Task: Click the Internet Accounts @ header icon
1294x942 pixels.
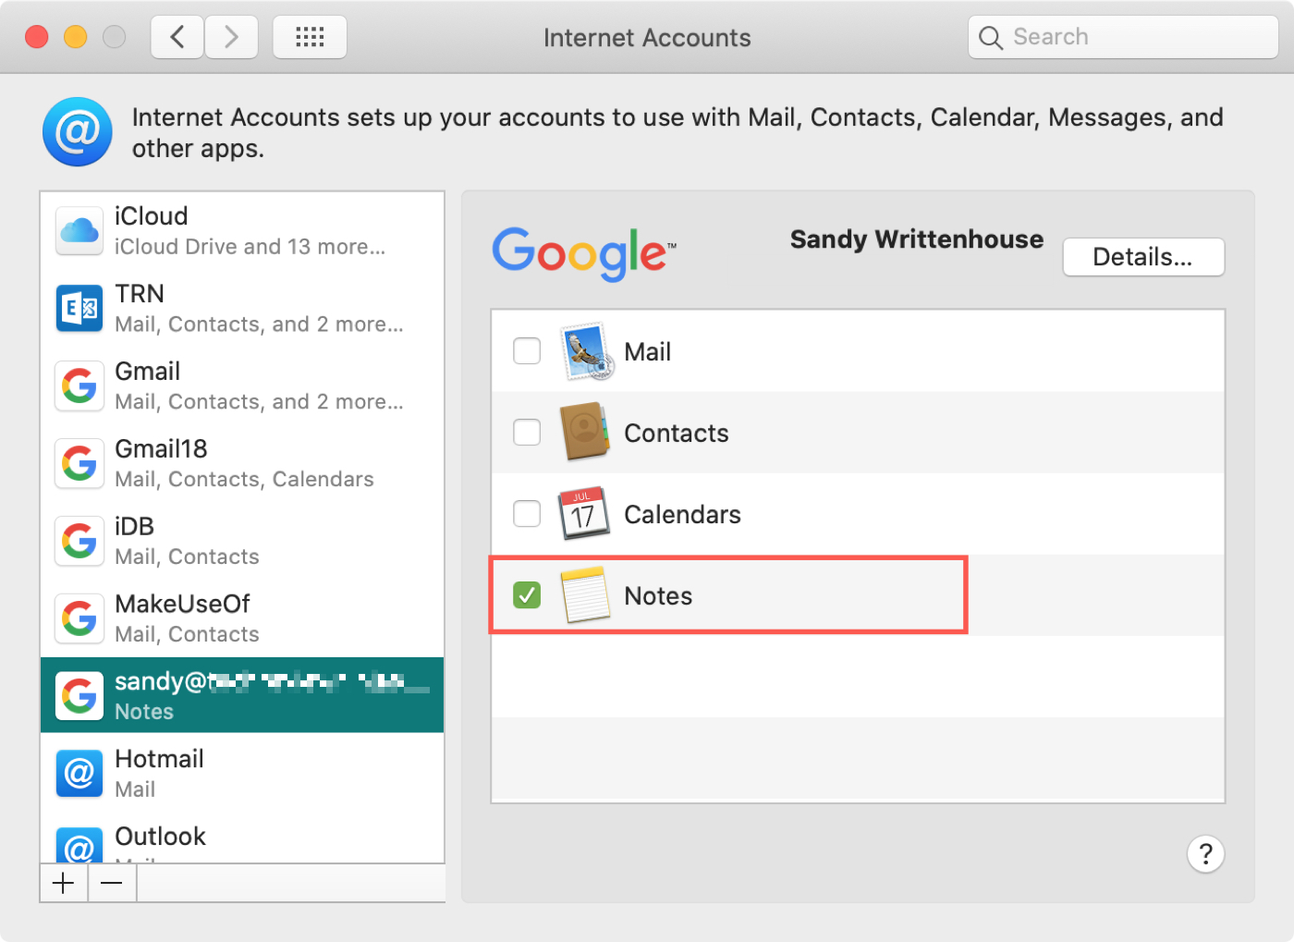Action: pos(78,132)
